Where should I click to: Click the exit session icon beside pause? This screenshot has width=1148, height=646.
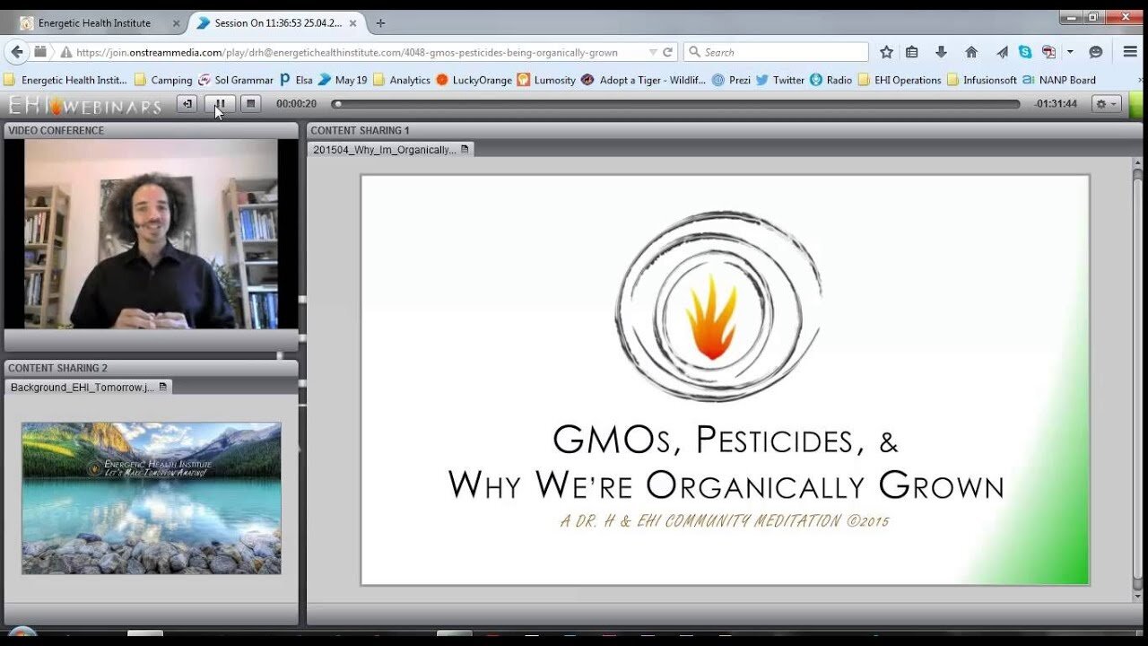click(x=187, y=104)
